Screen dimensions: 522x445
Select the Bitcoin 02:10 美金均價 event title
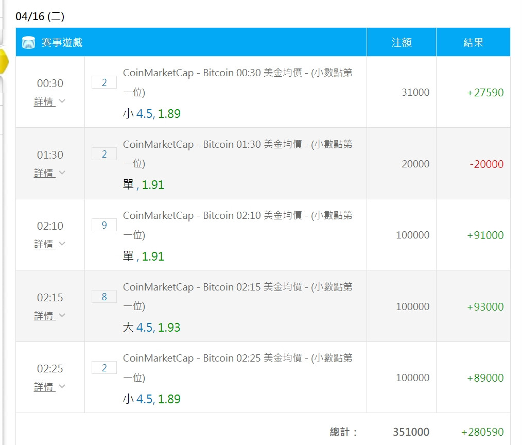[238, 225]
